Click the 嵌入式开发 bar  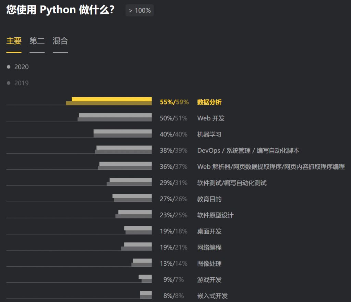point(146,295)
